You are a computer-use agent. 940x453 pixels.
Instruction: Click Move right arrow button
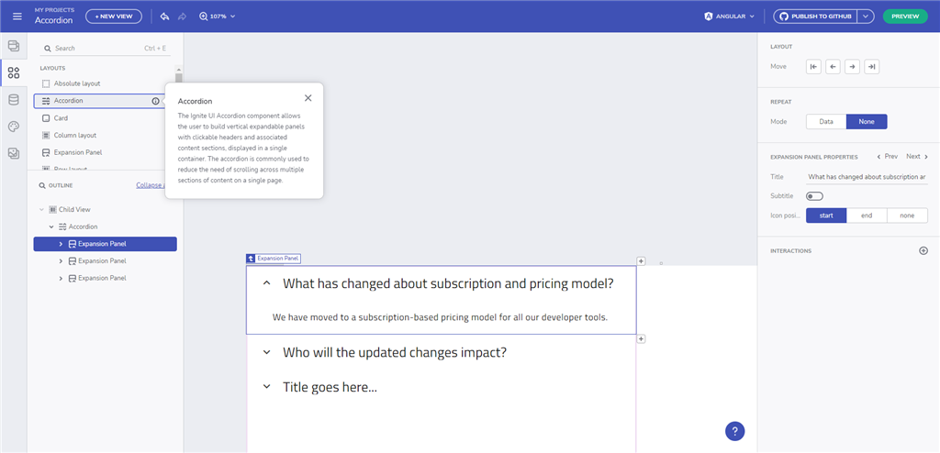pyautogui.click(x=853, y=67)
